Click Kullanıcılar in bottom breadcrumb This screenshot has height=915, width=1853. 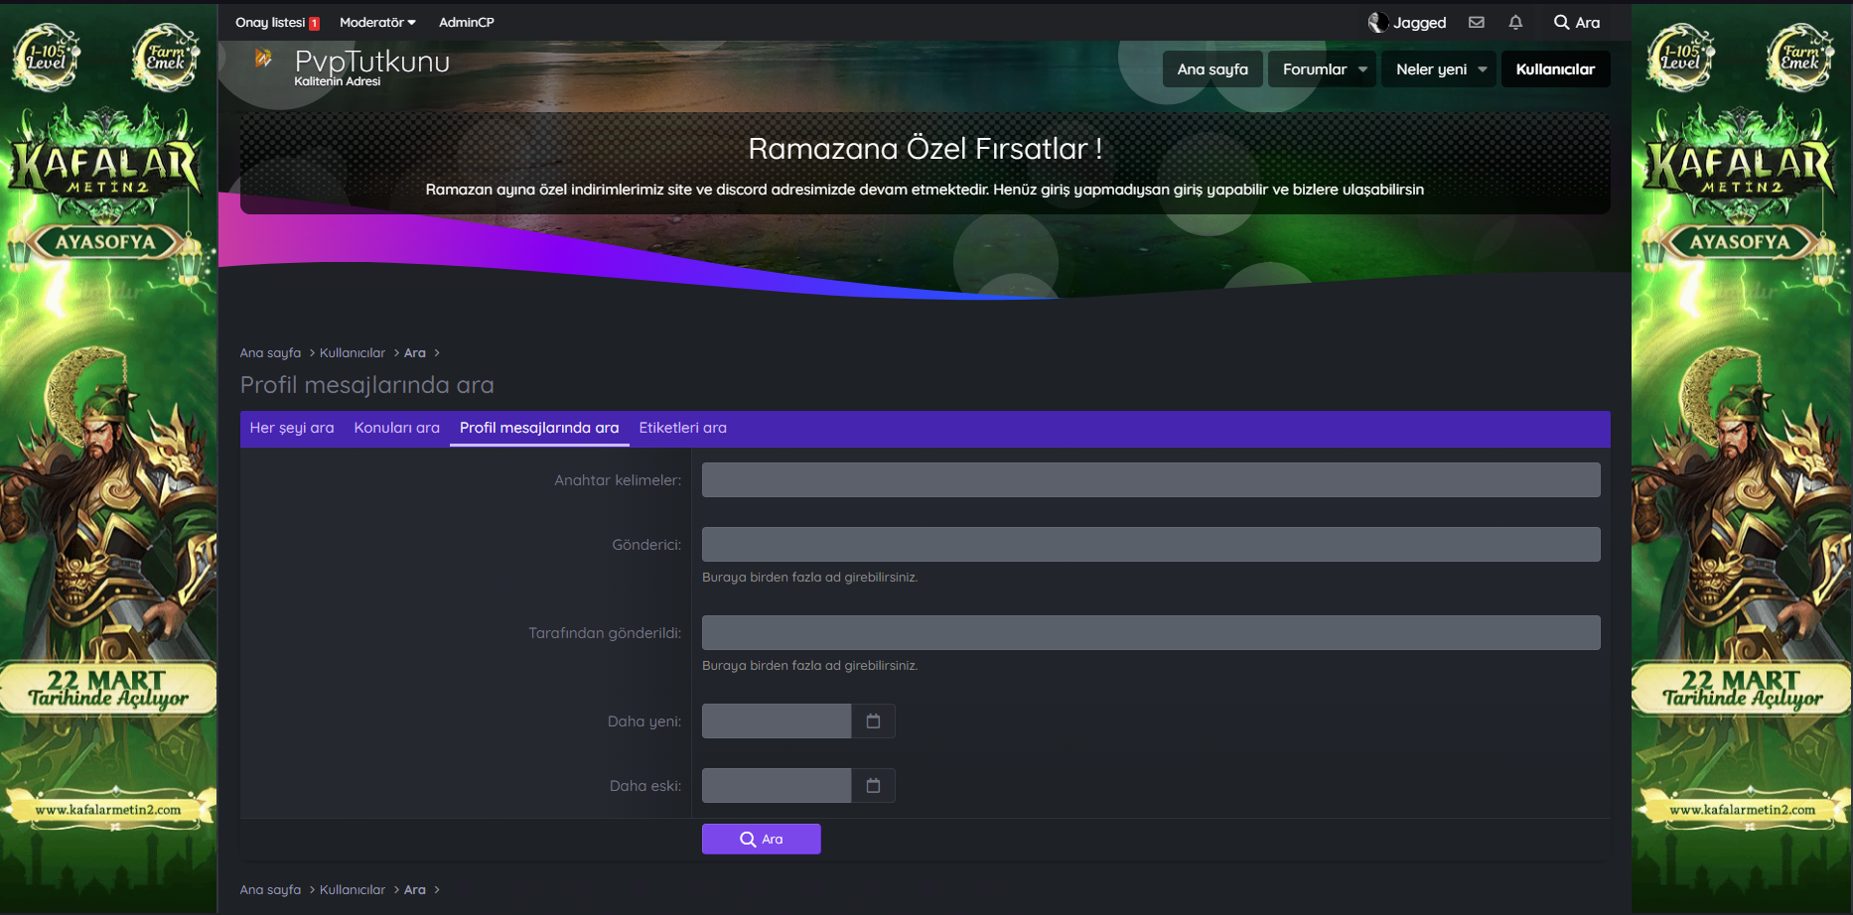pos(353,890)
